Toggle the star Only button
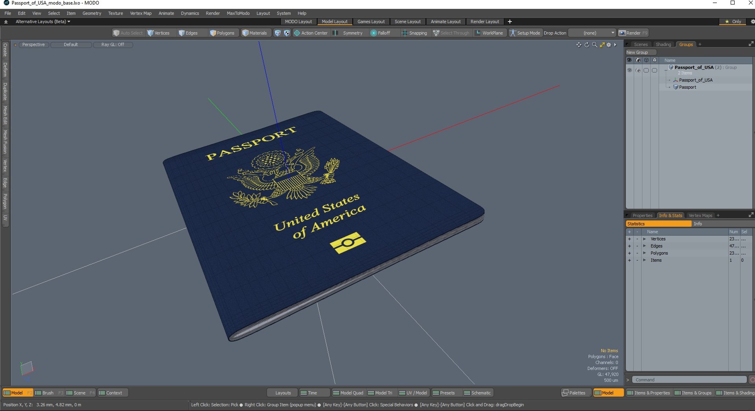Screen dimensions: 755x411 (x=733, y=22)
